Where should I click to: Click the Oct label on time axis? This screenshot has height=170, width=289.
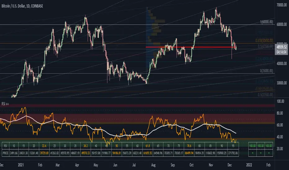click(192, 165)
